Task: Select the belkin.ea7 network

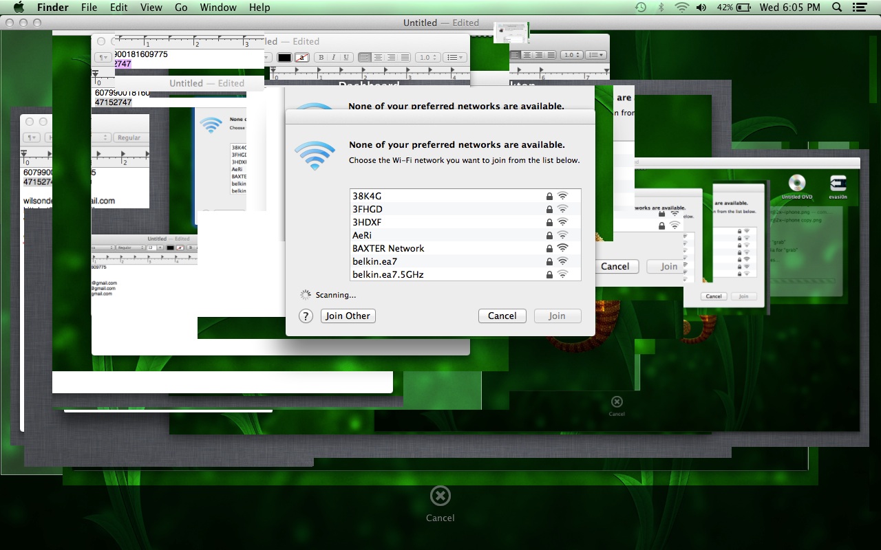Action: (465, 261)
